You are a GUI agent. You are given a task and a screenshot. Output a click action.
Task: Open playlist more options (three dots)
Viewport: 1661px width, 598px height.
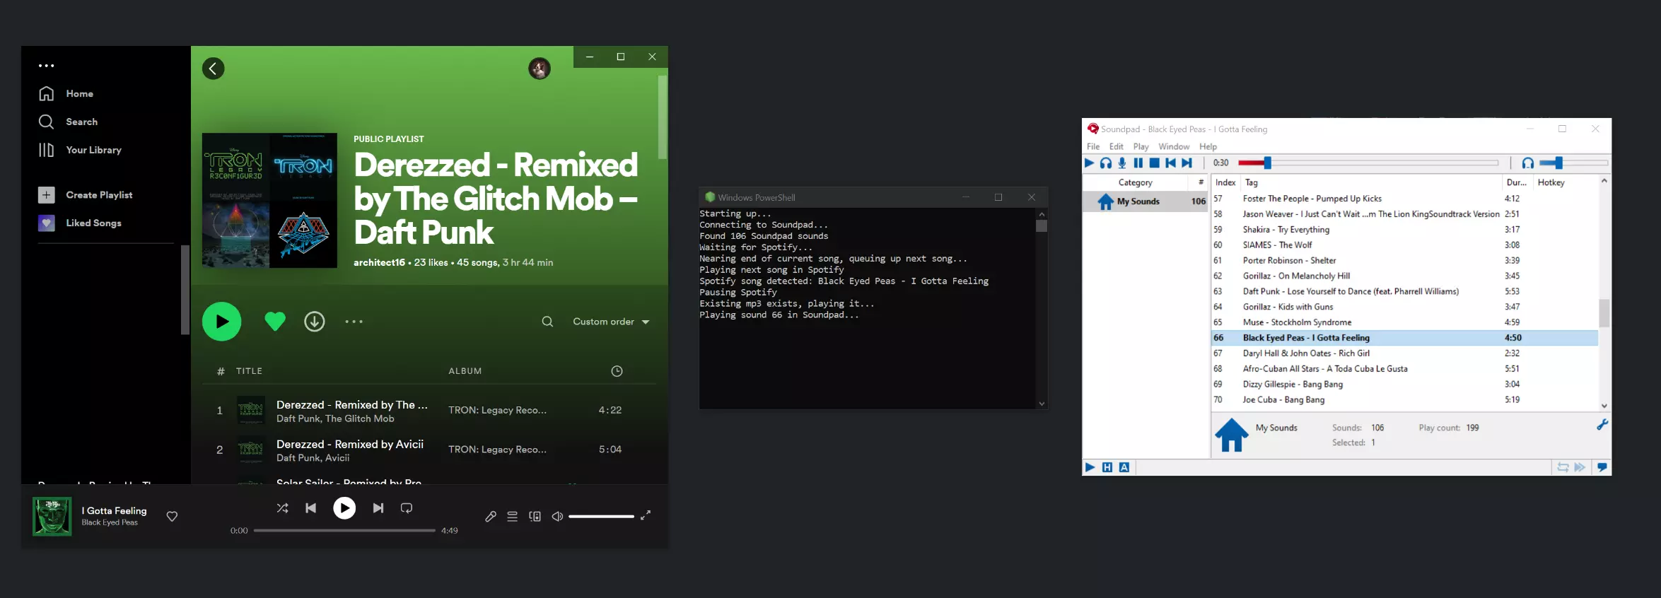(x=354, y=322)
